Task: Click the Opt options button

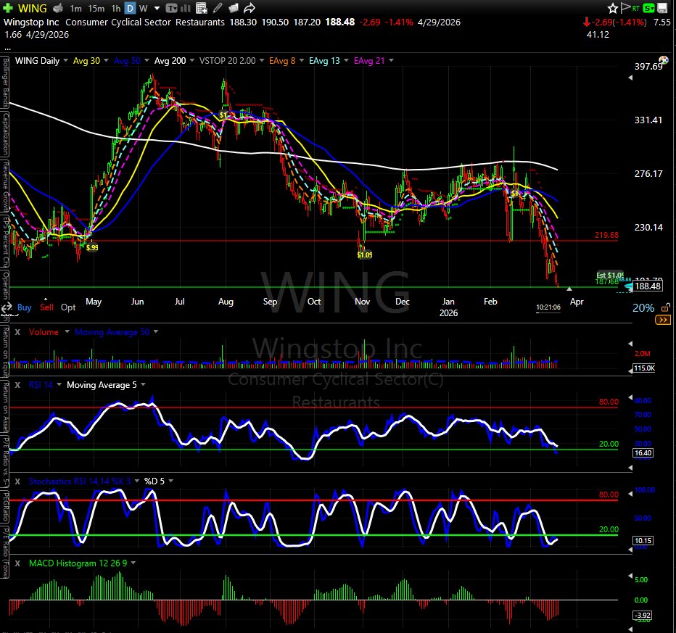Action: (68, 307)
